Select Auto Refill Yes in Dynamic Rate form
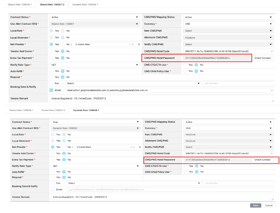The image size is (280, 213). tap(53, 172)
